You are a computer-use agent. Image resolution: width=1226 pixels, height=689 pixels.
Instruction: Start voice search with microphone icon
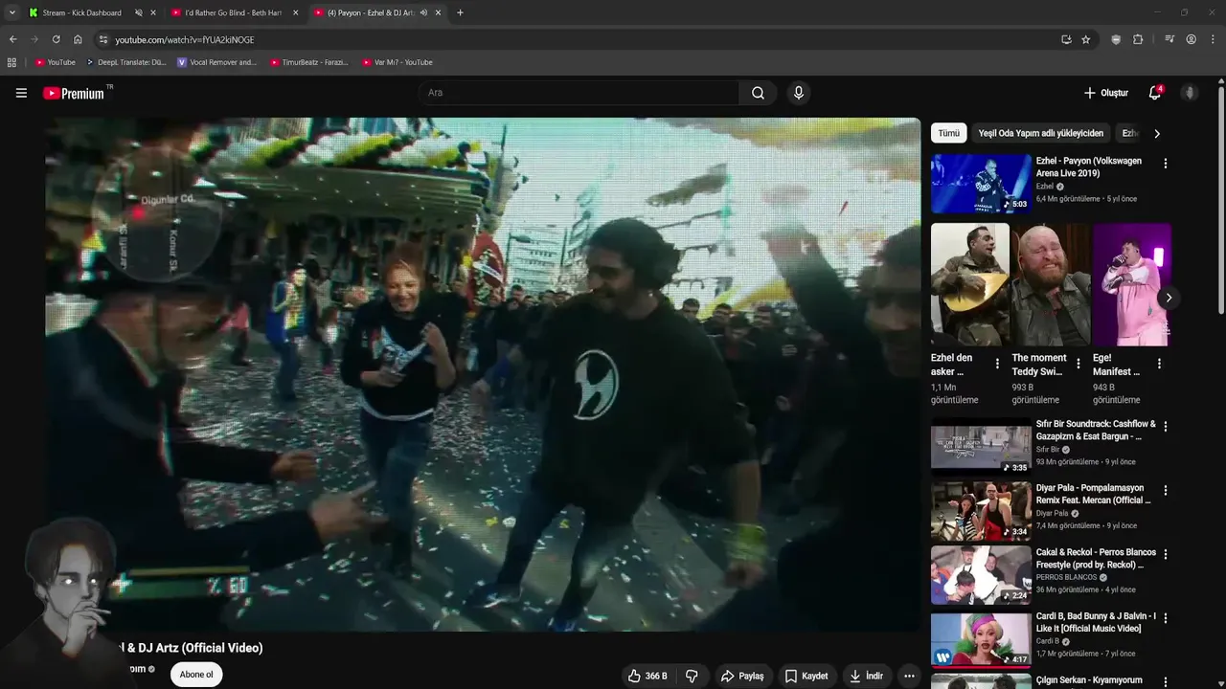point(798,93)
